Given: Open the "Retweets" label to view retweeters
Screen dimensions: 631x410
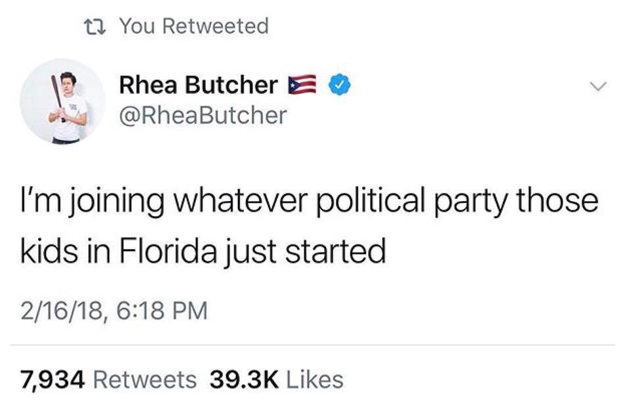Looking at the screenshot, I should 145,380.
